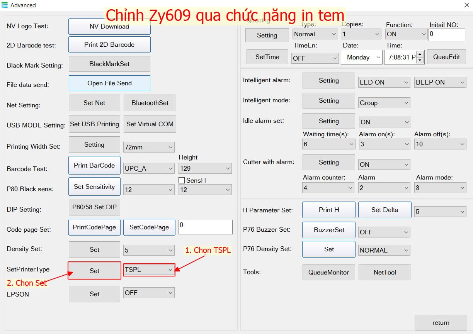473x334 pixels.
Task: Click QueueEdit
Action: click(x=446, y=57)
